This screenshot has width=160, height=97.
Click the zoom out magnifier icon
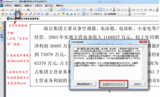pyautogui.click(x=107, y=10)
